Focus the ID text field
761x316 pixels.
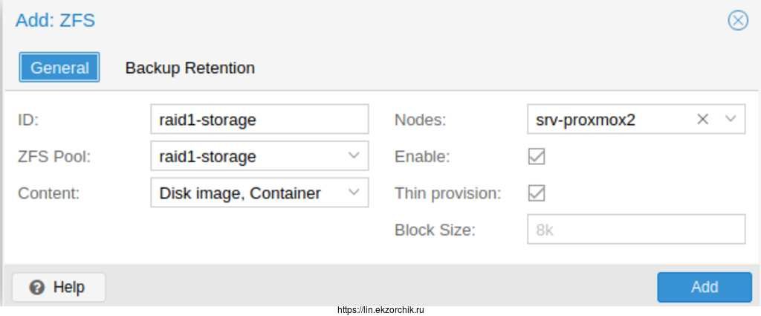point(259,119)
